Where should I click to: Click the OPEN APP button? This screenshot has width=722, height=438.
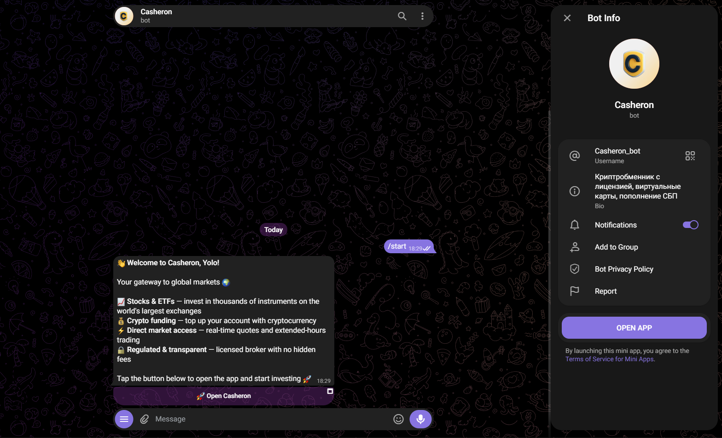(634, 328)
